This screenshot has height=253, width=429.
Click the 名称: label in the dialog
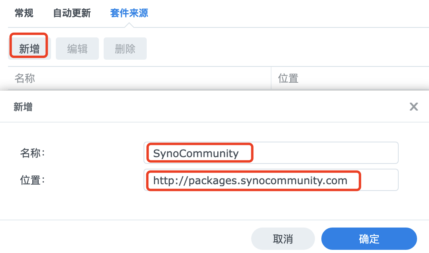coord(33,152)
